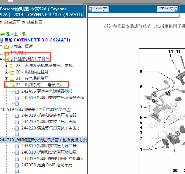Open 243519 拆卸和安装节气门壳体的空气腔
185x174 pixels.
point(35,109)
